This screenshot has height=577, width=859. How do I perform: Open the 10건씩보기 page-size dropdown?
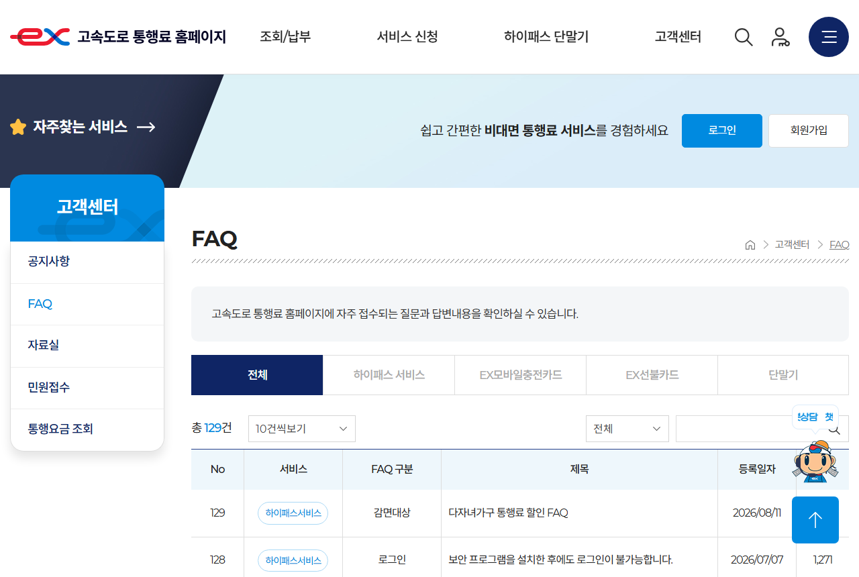[302, 429]
